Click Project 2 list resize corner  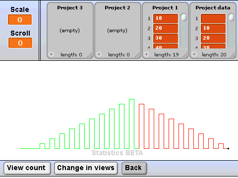(138, 55)
